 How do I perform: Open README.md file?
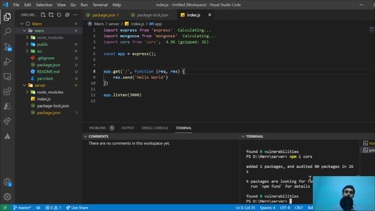coord(49,72)
